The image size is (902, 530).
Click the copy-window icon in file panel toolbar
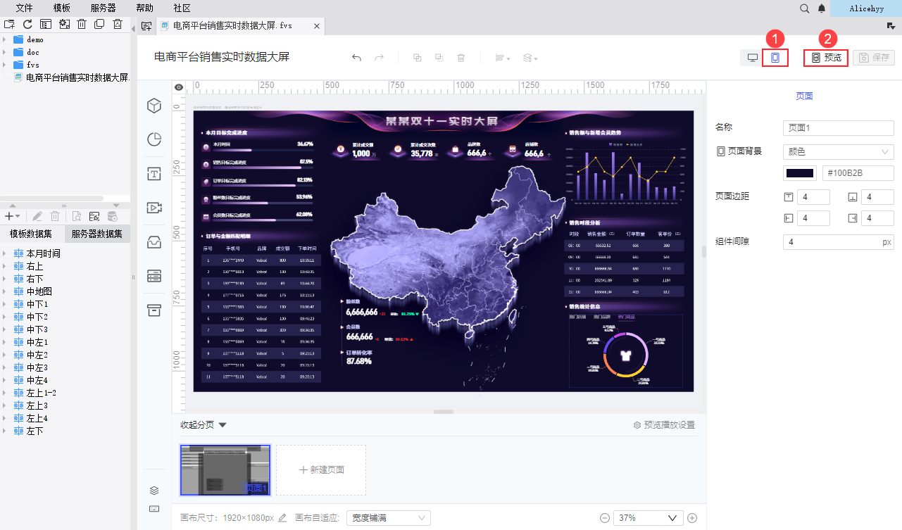click(99, 24)
